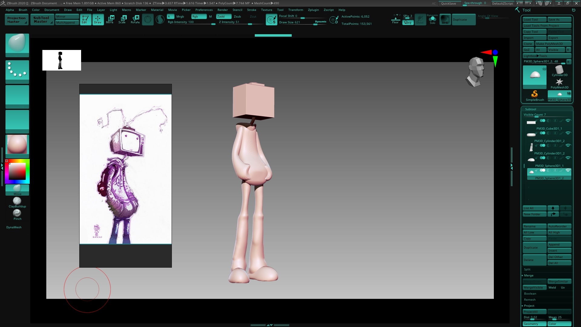Viewport: 581px width, 327px height.
Task: Click the lazy mouse half-sphere icon
Action: pos(160,20)
